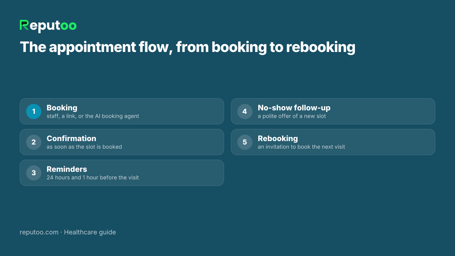The height and width of the screenshot is (256, 455).
Task: Click the slide title about appointment flow
Action: point(187,47)
